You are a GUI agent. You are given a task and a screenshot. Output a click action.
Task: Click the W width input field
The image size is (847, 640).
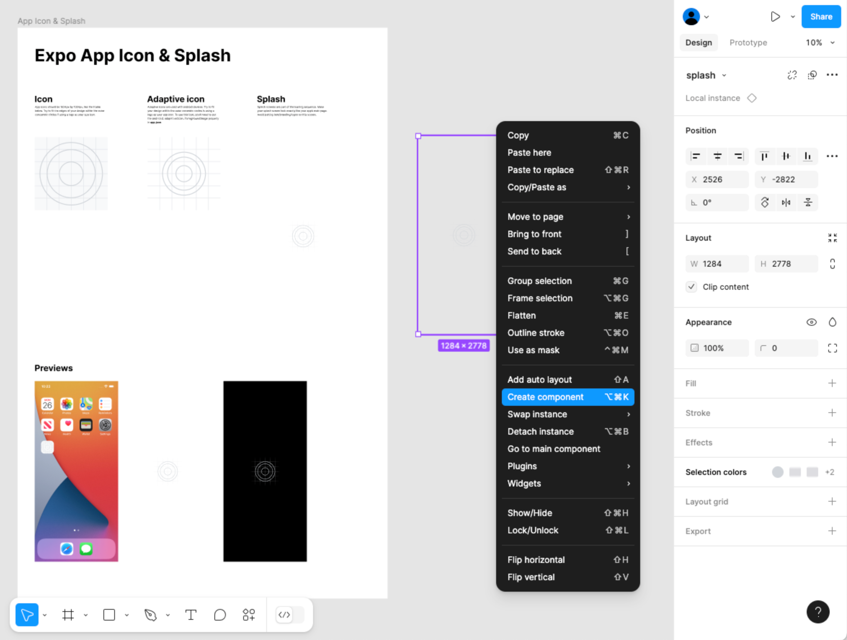click(x=718, y=264)
